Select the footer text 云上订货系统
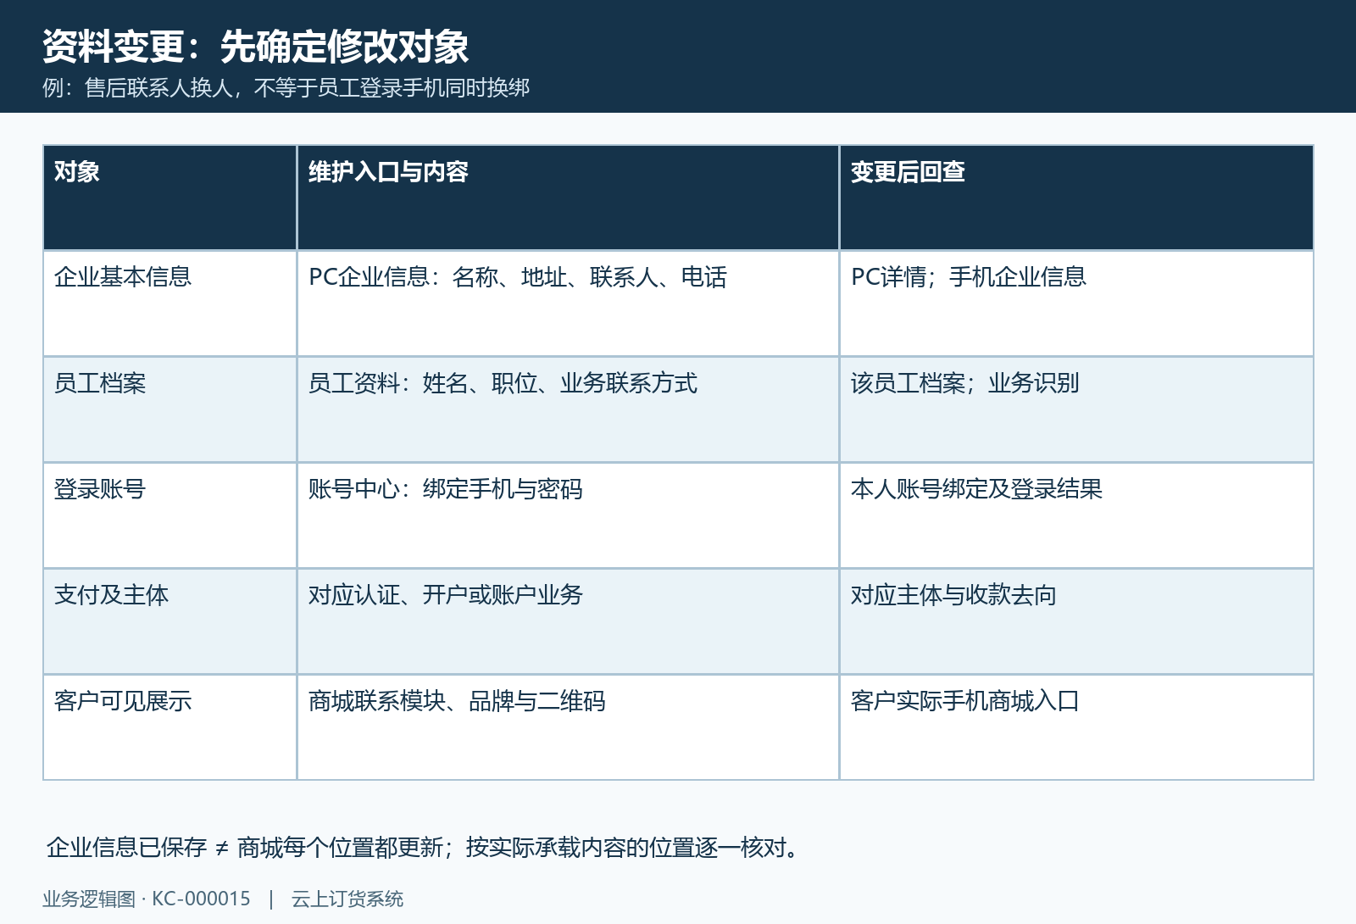The height and width of the screenshot is (924, 1356). click(x=347, y=899)
